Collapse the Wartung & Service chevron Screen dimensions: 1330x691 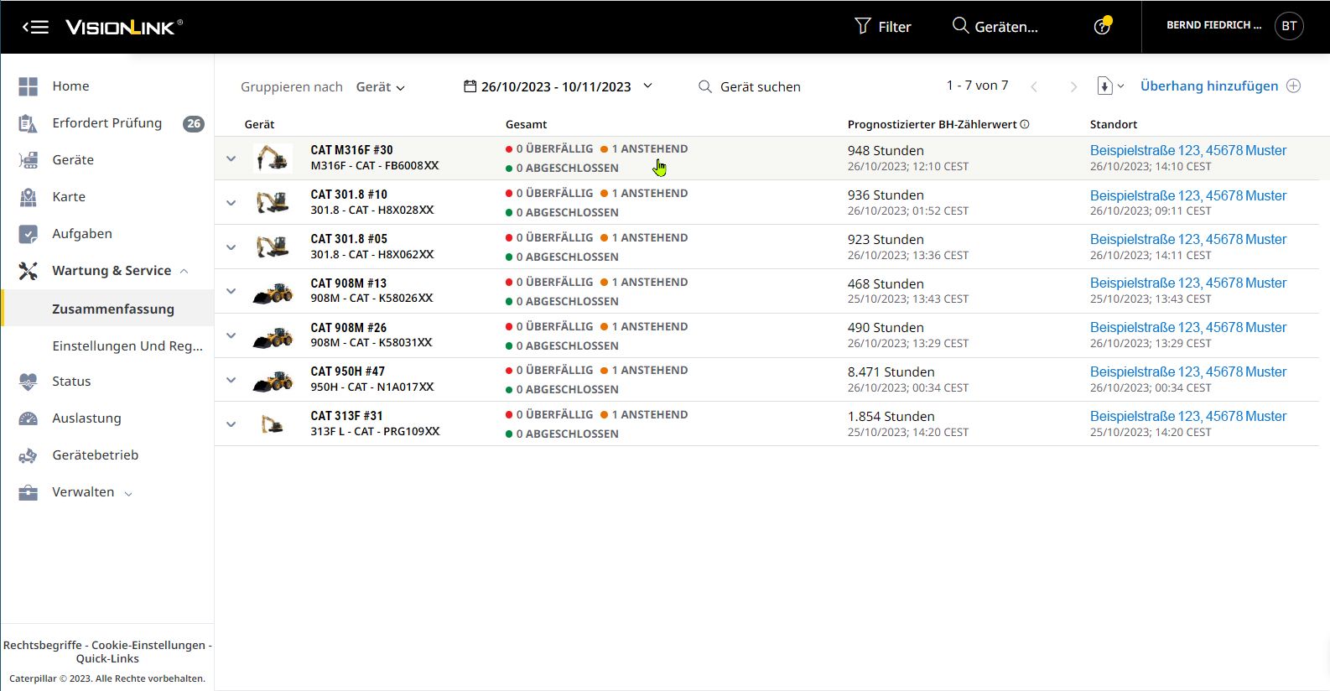184,271
